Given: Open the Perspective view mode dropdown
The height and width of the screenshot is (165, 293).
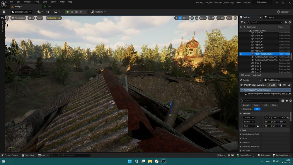Looking at the screenshot, I should (x=18, y=18).
